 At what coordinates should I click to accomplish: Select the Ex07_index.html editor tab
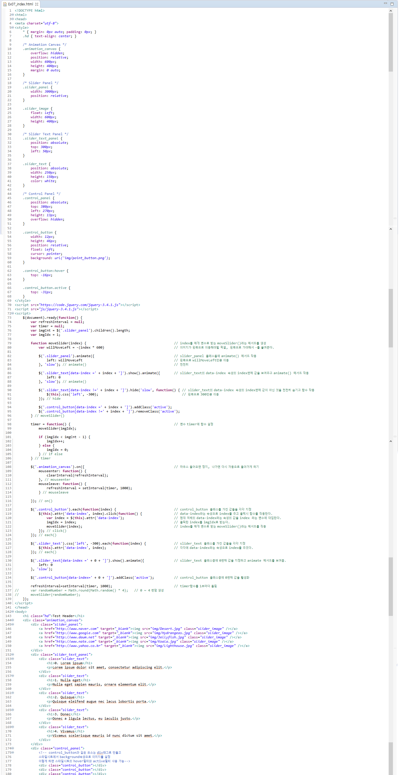click(x=20, y=4)
